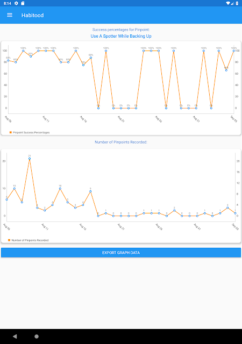Tap the status bar clock showing 8:14
242x344 pixels.
coord(7,3)
